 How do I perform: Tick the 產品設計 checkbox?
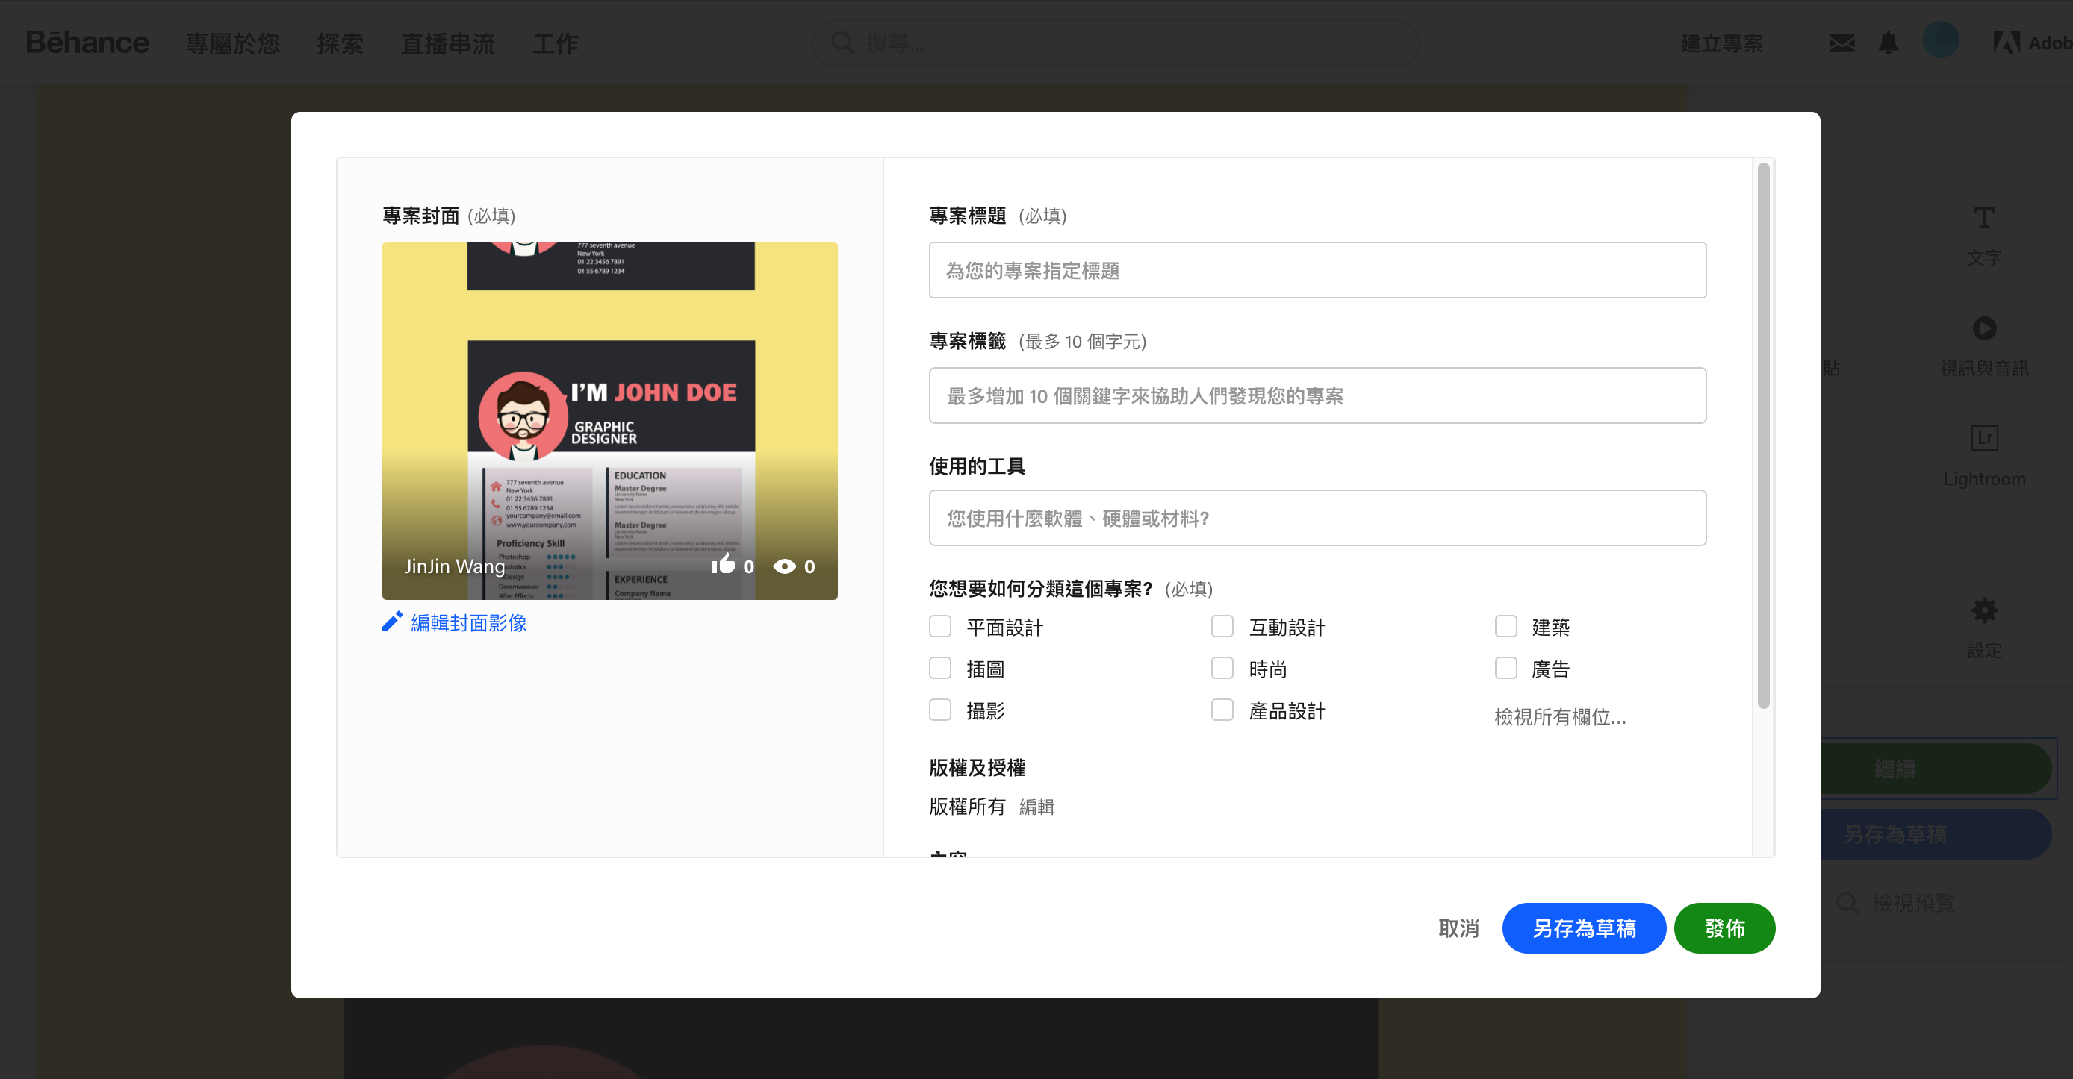1222,710
